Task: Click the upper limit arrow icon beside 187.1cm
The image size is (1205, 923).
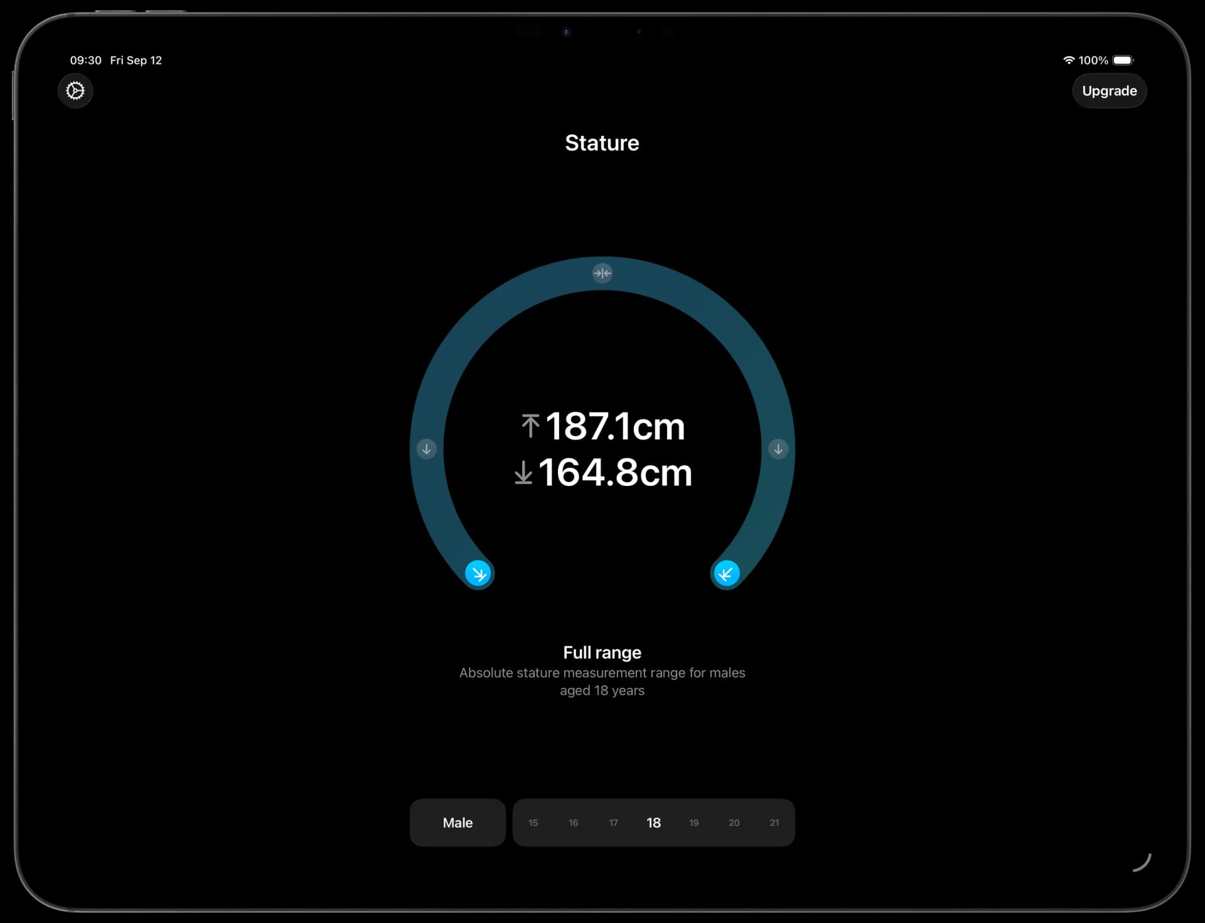Action: coord(530,426)
